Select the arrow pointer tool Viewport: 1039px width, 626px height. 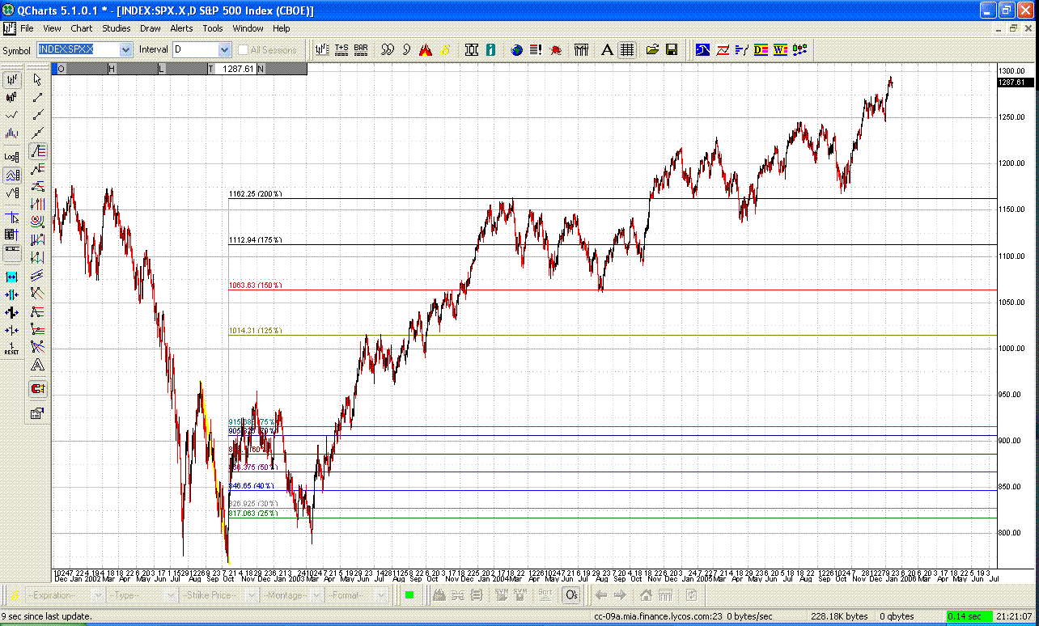tap(37, 79)
